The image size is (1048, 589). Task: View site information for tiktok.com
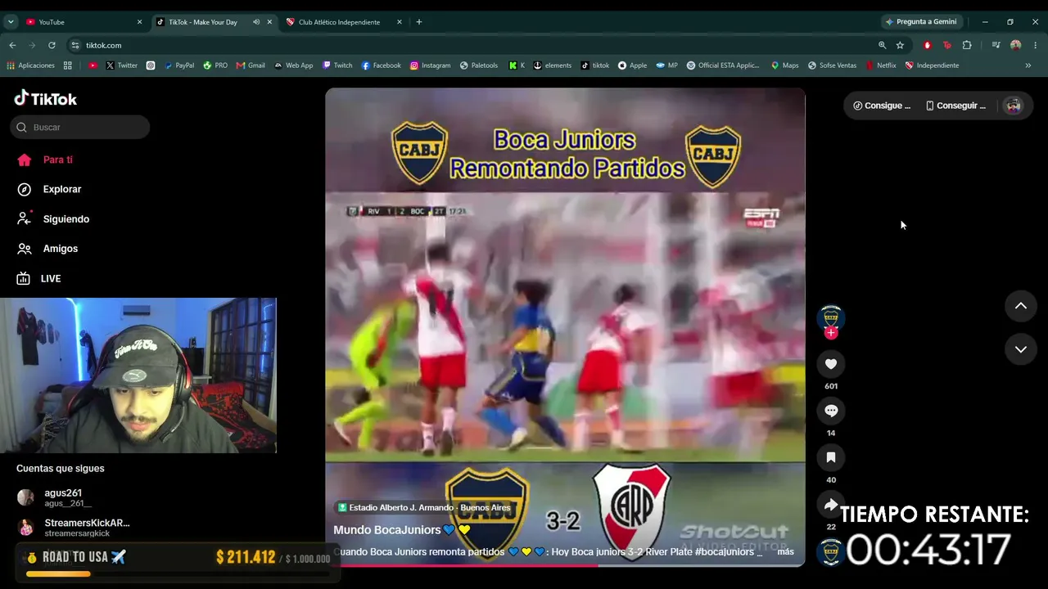(x=75, y=45)
